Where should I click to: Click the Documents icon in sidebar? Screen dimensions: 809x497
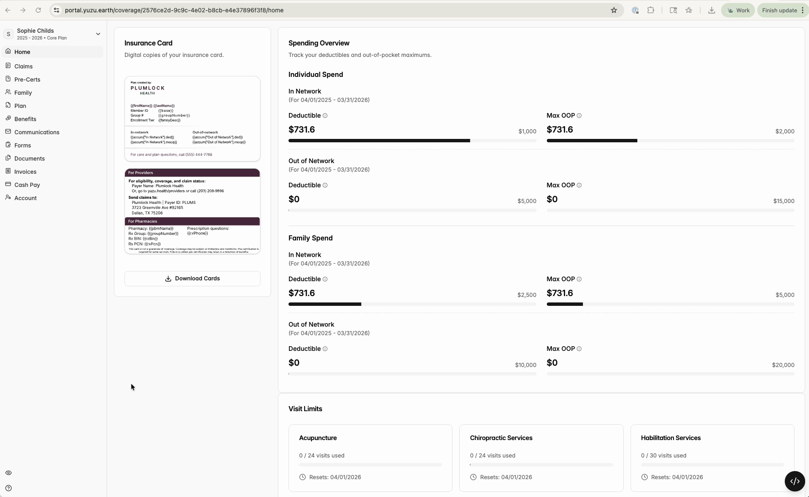8,158
